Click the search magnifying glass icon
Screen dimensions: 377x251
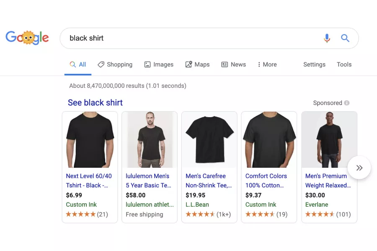tap(345, 38)
